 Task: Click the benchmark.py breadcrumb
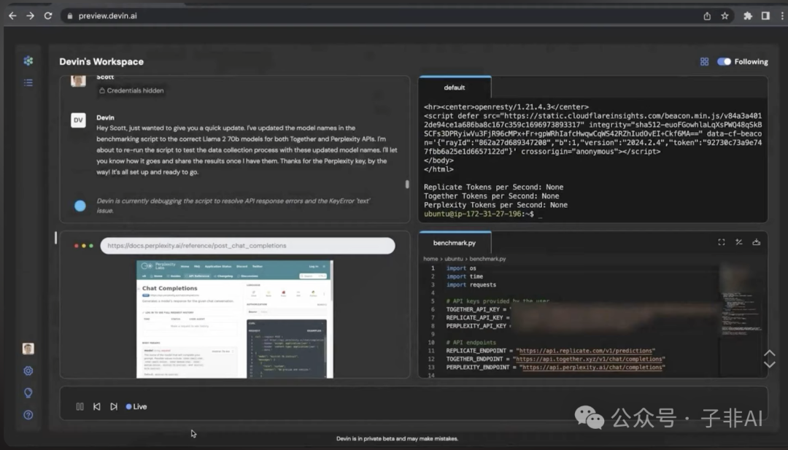(x=487, y=259)
